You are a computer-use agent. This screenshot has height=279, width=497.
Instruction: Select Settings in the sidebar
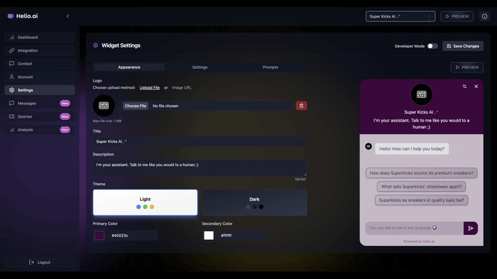[x=40, y=90]
